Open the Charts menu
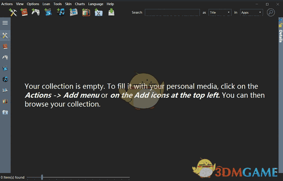Screen dimensions: 283x181 coord(80,4)
